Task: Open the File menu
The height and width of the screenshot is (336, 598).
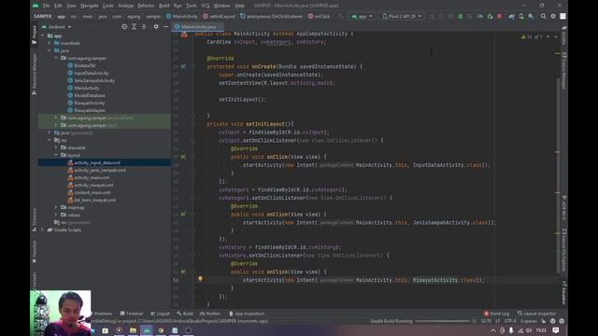Action: 46,6
